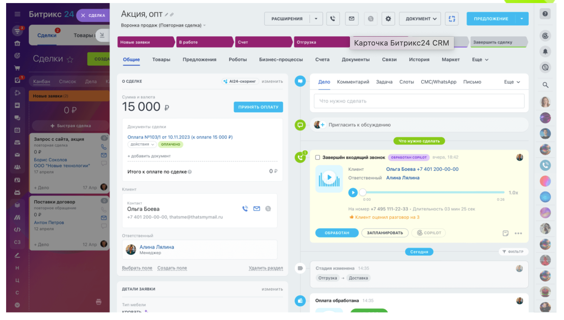Change playback speed 1.0x
This screenshot has width=564, height=320.
[513, 193]
